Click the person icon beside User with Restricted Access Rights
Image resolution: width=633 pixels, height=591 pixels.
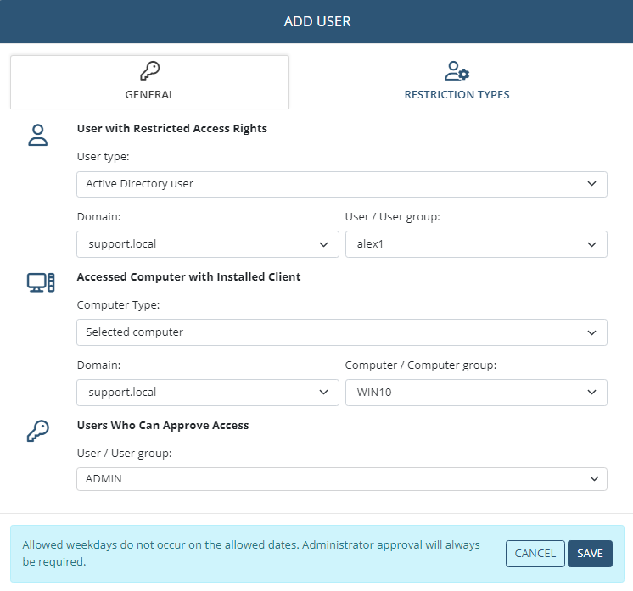coord(38,136)
